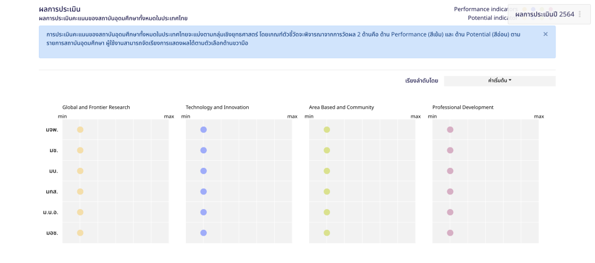This screenshot has width=595, height=263.
Task: Select มกส. point in Professional Development
Action: click(450, 192)
